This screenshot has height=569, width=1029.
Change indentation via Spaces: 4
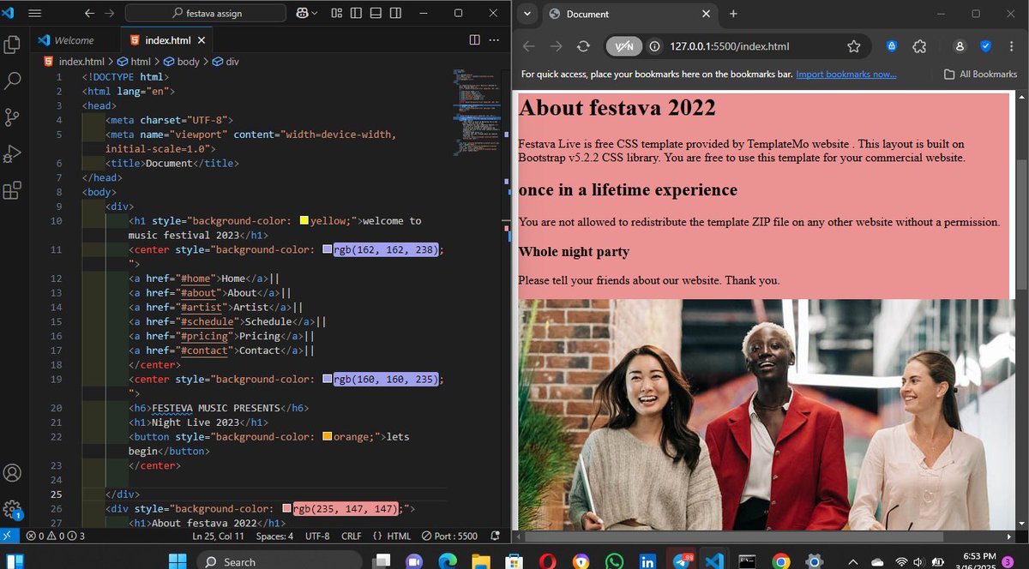274,536
